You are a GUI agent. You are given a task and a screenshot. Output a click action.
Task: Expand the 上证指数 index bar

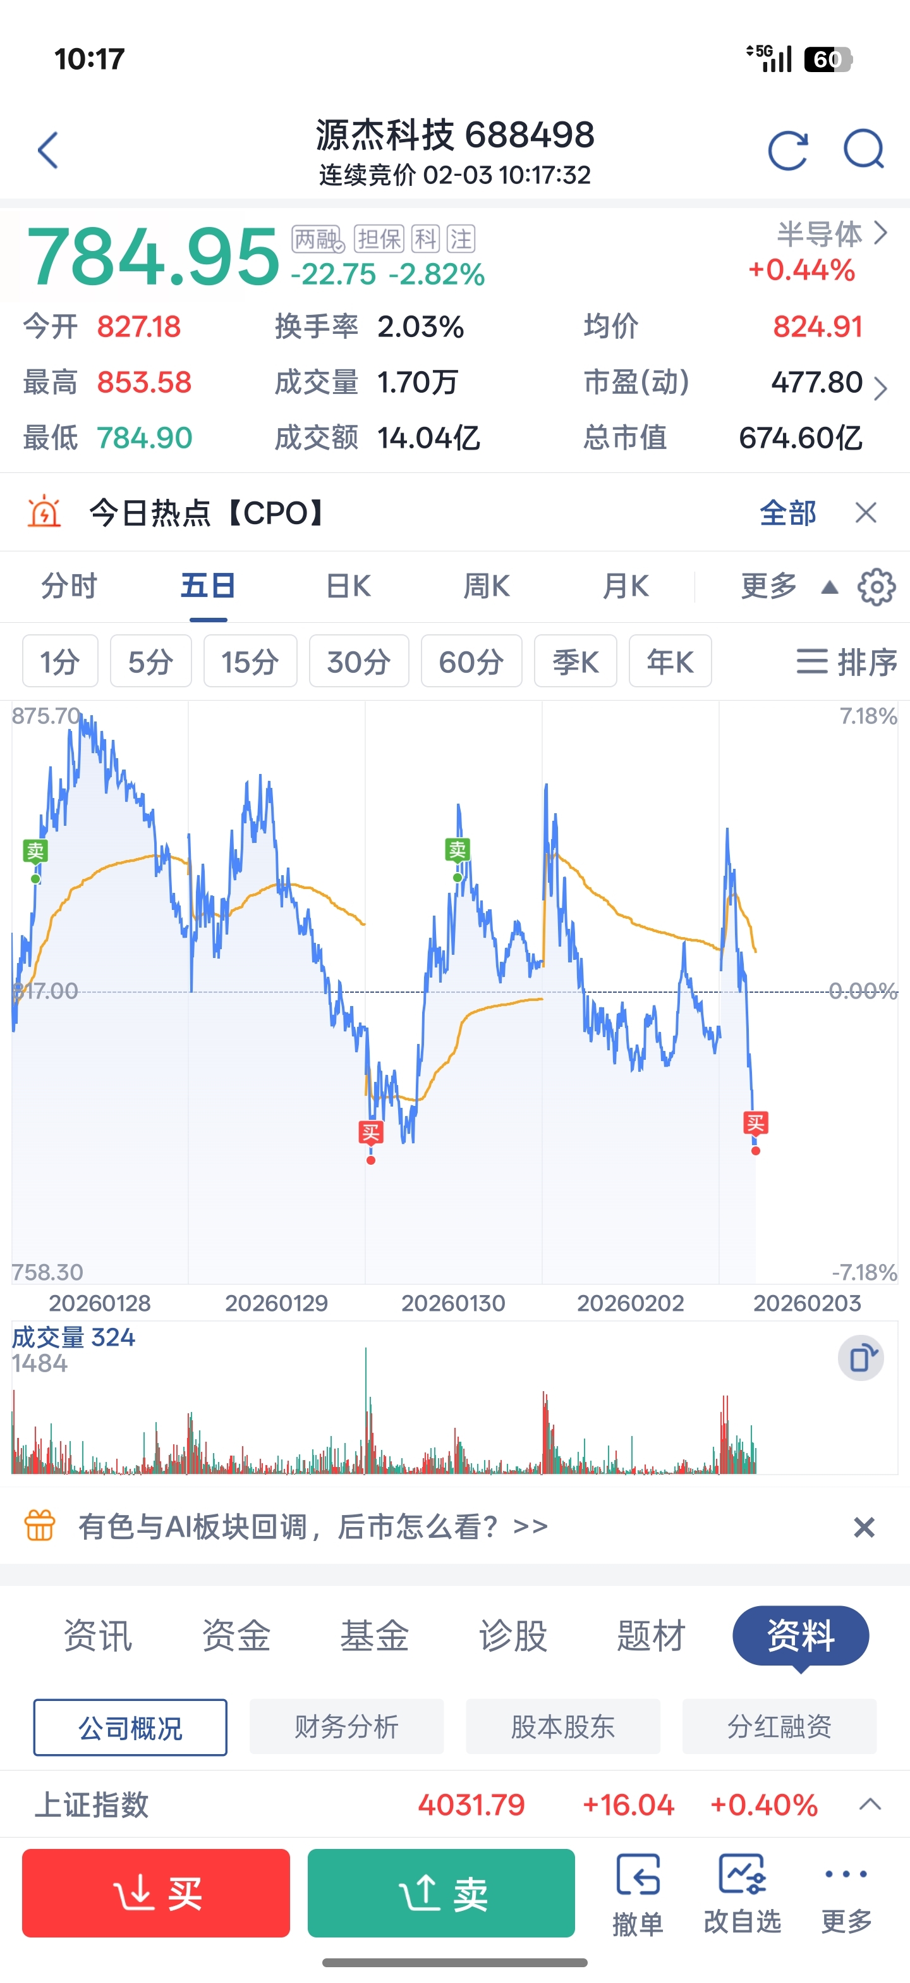pos(870,1805)
